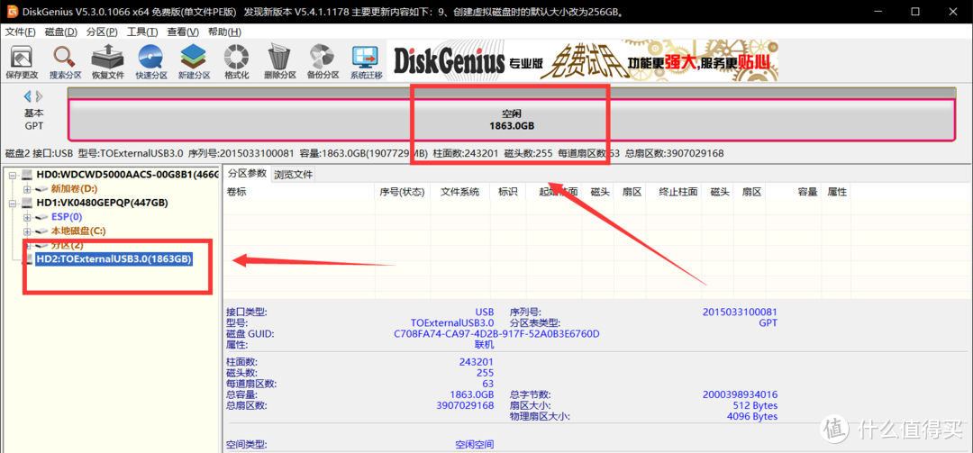Image resolution: width=973 pixels, height=453 pixels.
Task: Click the serial number 2015033100081 in details
Action: coord(740,312)
